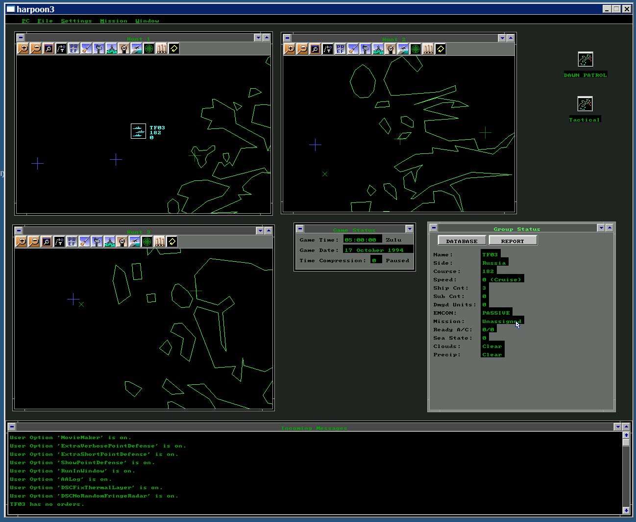Click the missile attack icon in Hunt 2
636x522 pixels.
pos(353,49)
